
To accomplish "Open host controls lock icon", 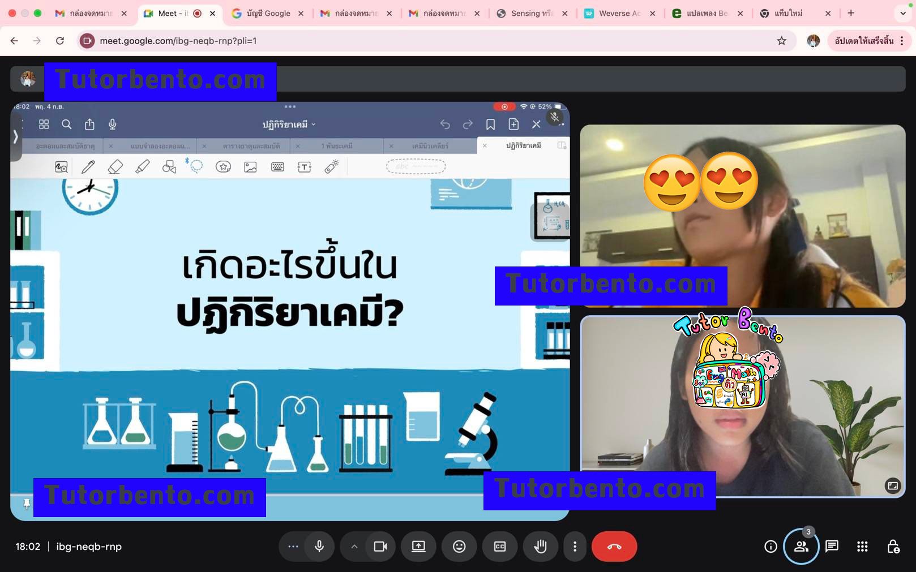I will 893,547.
